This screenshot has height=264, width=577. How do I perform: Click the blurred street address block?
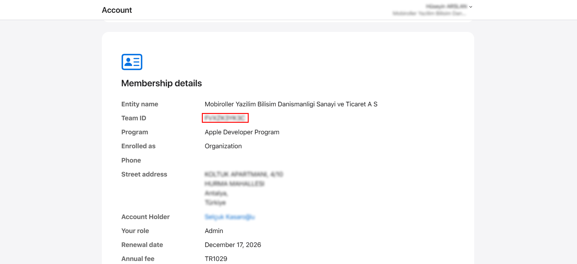tap(243, 188)
